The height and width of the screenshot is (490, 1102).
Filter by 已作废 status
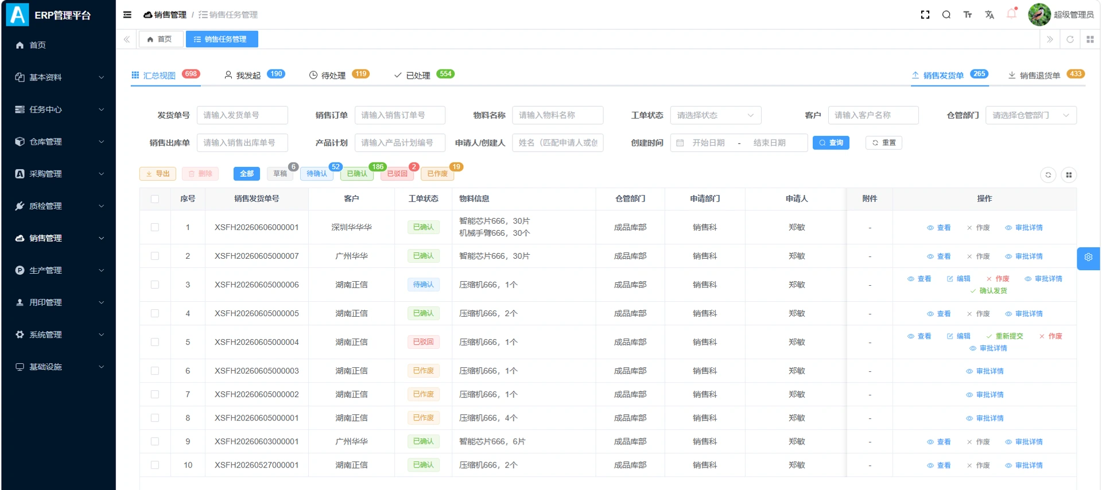tap(437, 174)
